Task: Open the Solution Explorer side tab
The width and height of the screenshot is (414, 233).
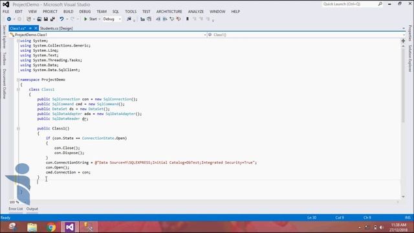Action: [409, 58]
